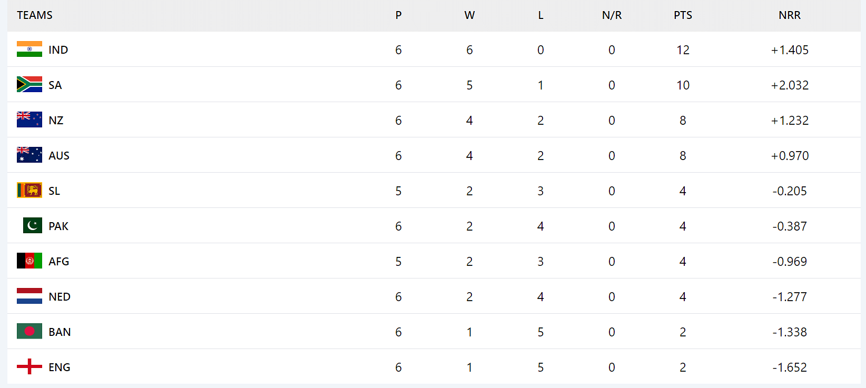
Task: Click the Australia flag icon
Action: click(29, 155)
